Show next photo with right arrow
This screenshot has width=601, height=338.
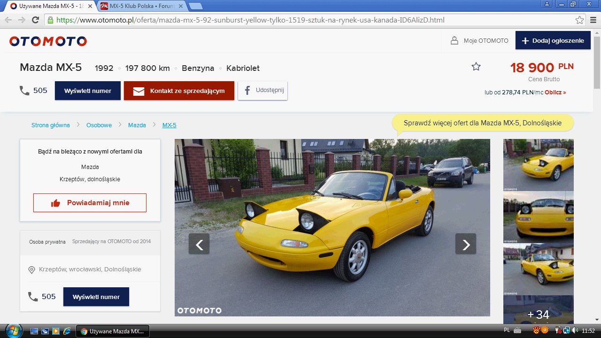point(466,244)
